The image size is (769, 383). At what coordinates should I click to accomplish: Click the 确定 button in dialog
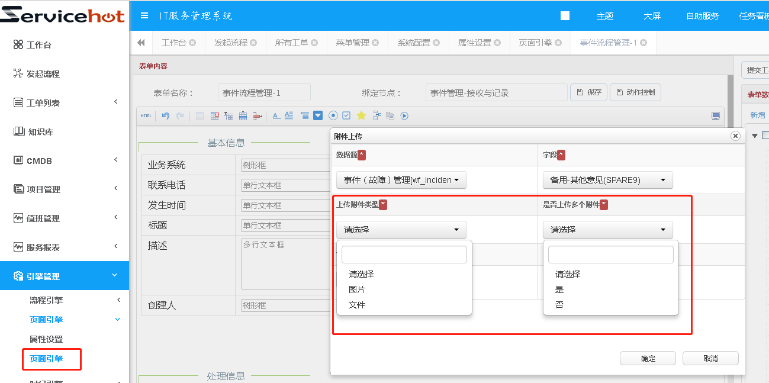pos(648,359)
